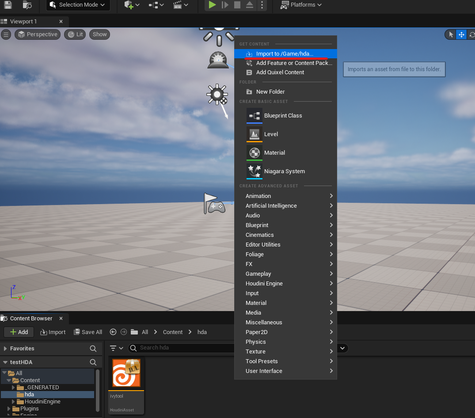Stop the play session
This screenshot has height=418, width=475.
(x=237, y=4)
